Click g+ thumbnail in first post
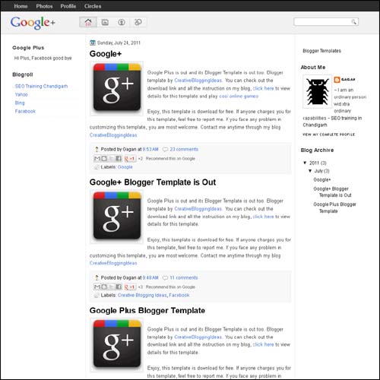 (117, 88)
